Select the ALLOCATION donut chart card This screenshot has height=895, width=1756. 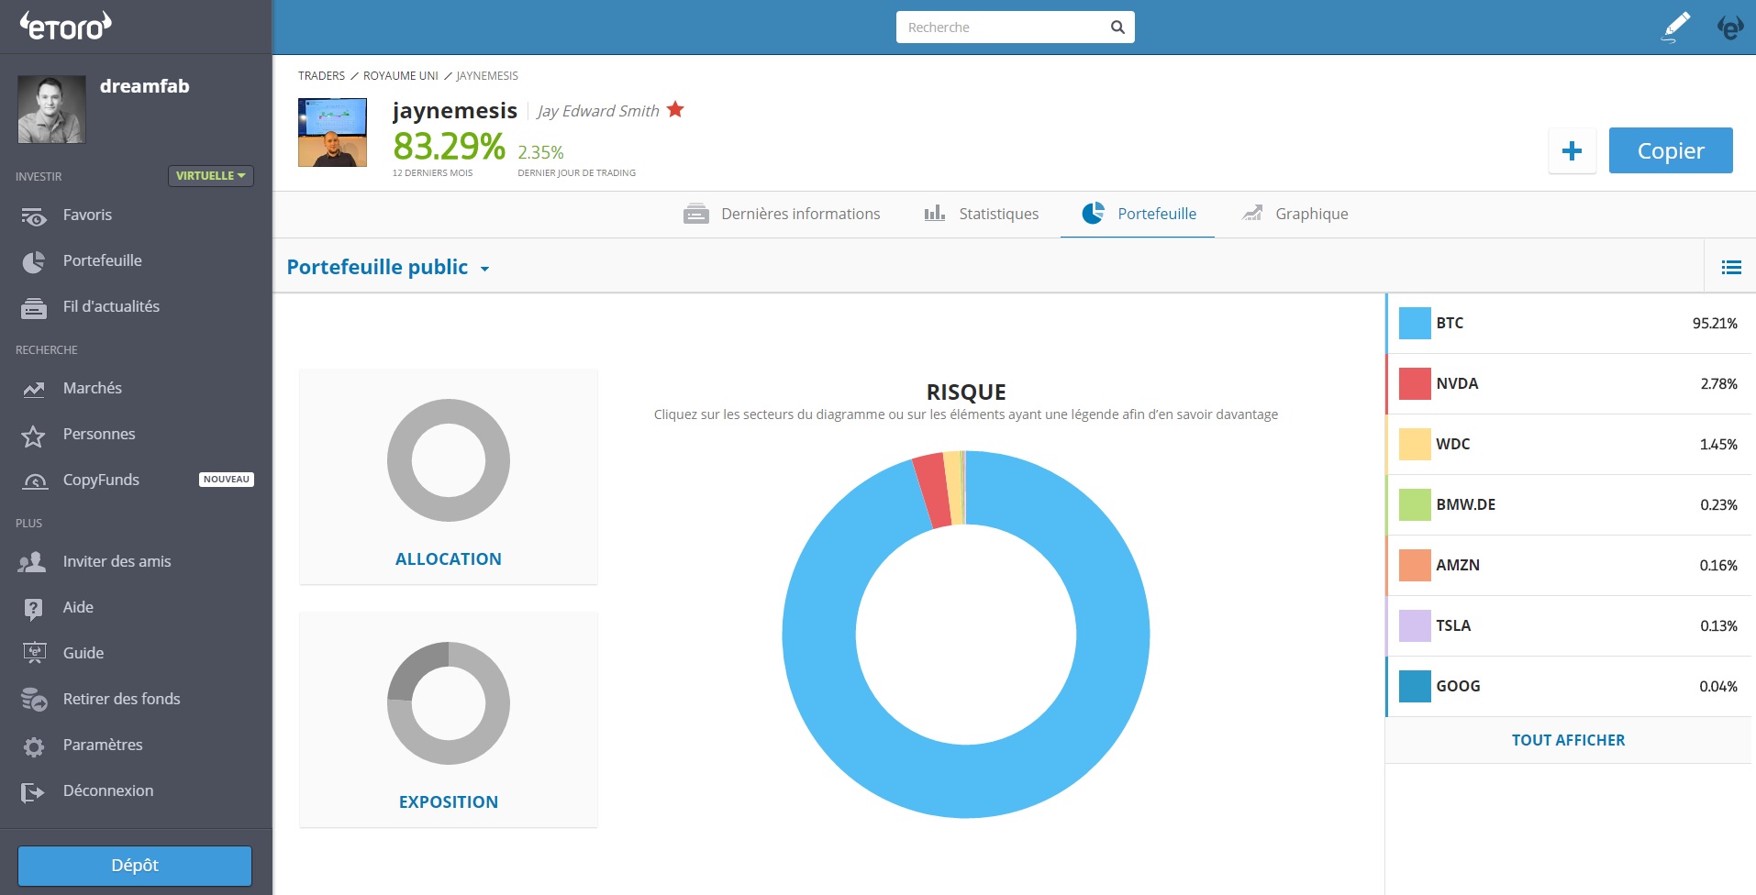pyautogui.click(x=449, y=477)
